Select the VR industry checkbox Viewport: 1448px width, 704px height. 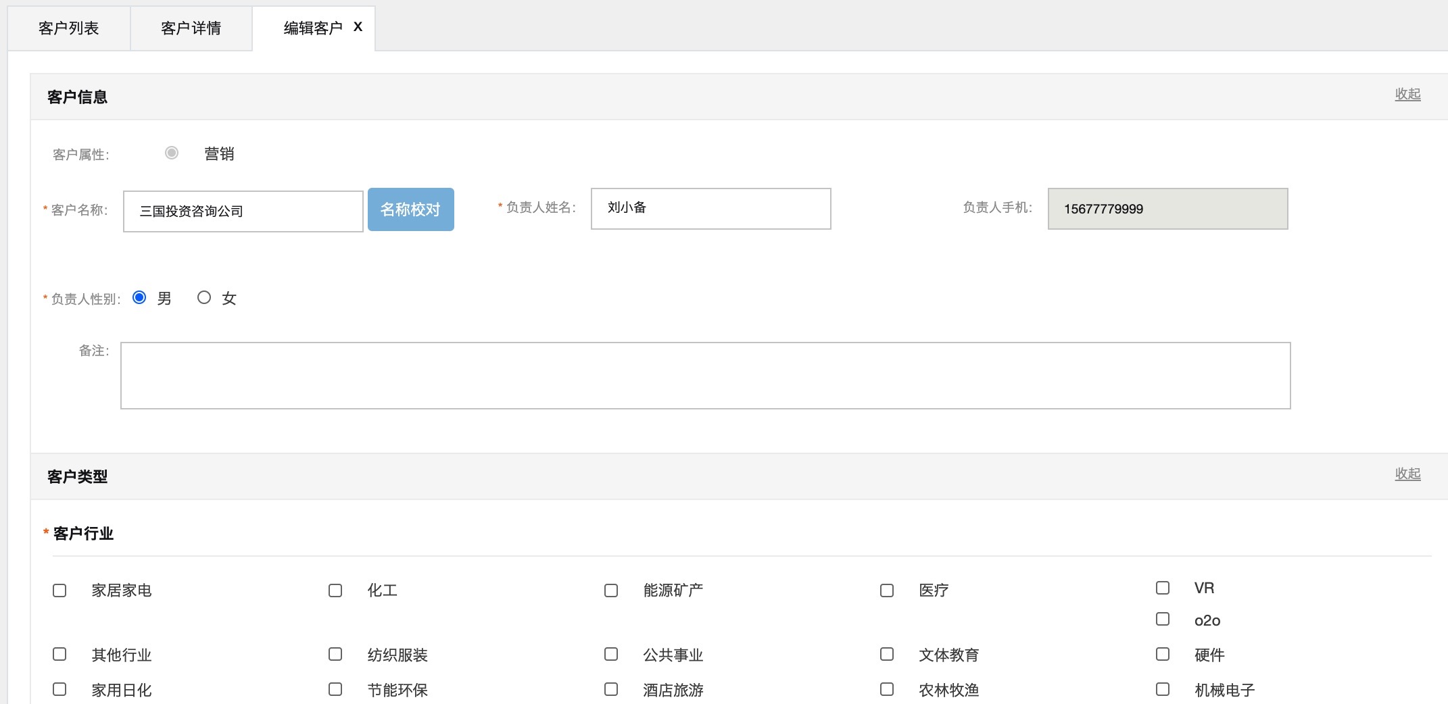(x=1163, y=588)
